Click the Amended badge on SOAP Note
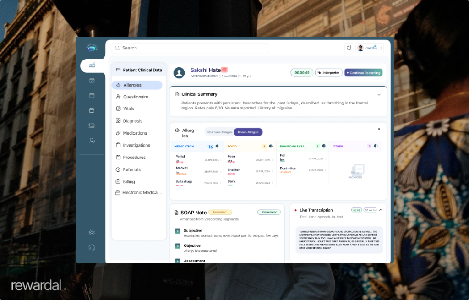This screenshot has width=469, height=300. 220,212
